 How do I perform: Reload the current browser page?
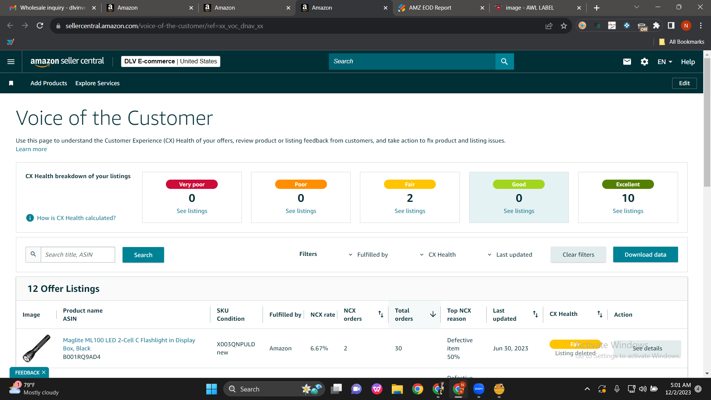coord(40,26)
